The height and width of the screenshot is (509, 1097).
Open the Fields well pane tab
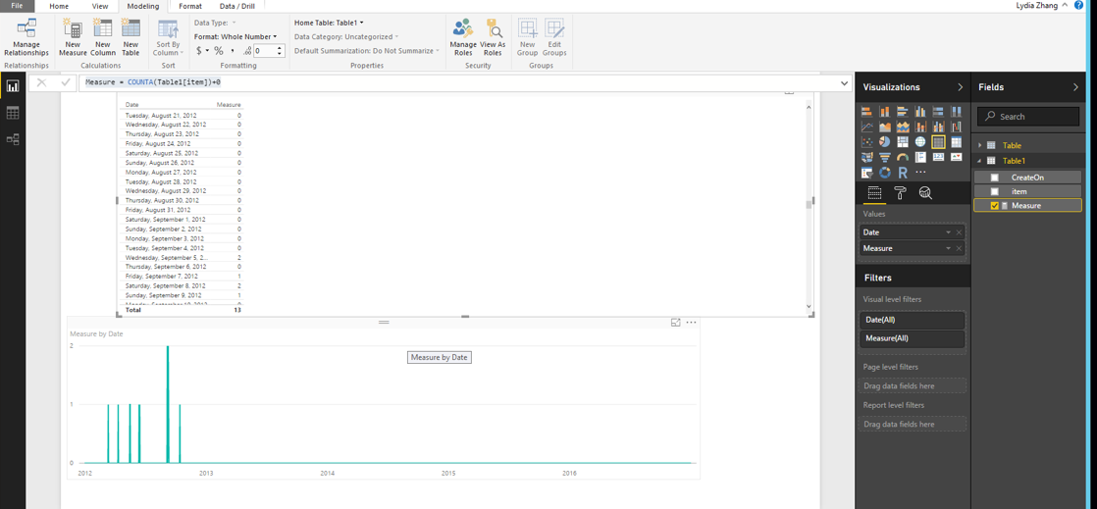point(873,193)
